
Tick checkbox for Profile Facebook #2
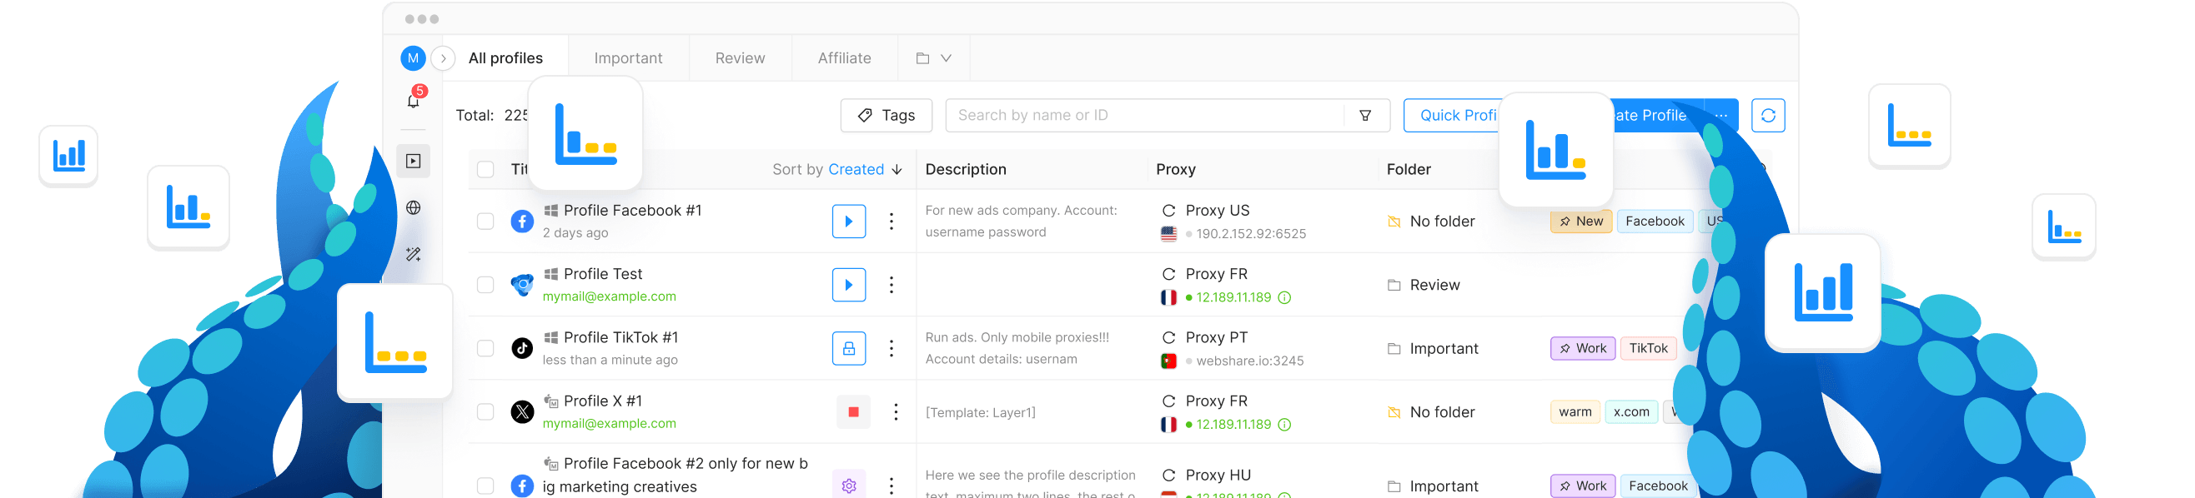[485, 486]
